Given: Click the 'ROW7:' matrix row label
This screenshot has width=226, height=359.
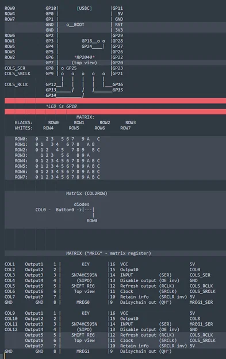Looking at the screenshot, I should [x=21, y=177].
